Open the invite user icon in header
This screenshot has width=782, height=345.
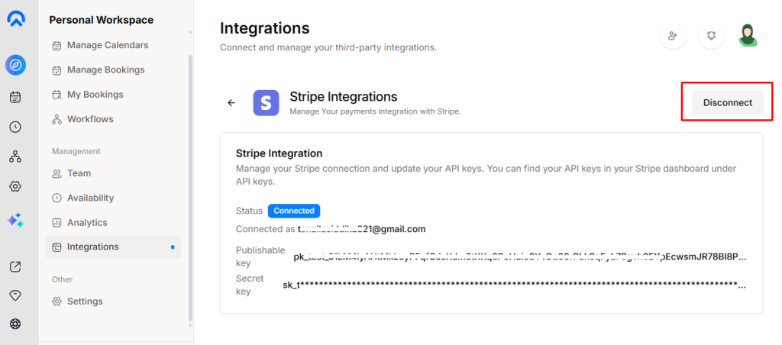click(672, 36)
